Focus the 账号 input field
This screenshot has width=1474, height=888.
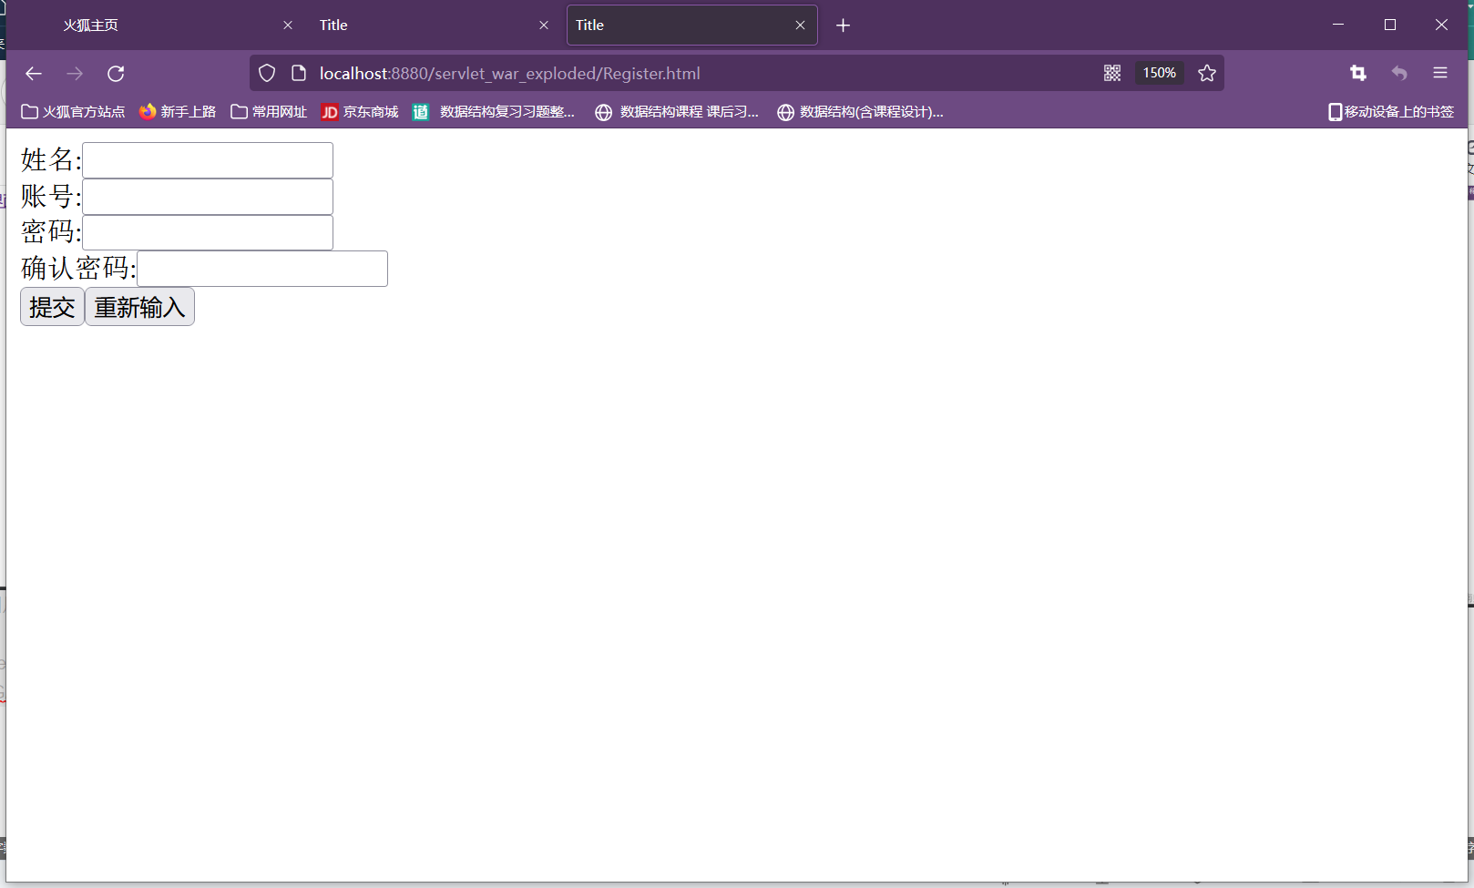click(x=208, y=197)
